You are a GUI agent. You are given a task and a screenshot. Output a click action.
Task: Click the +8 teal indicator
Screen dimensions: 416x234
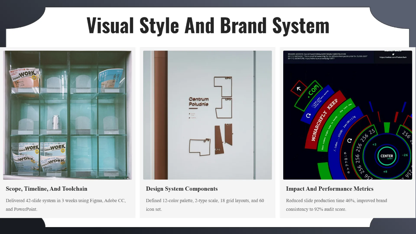coord(385,172)
